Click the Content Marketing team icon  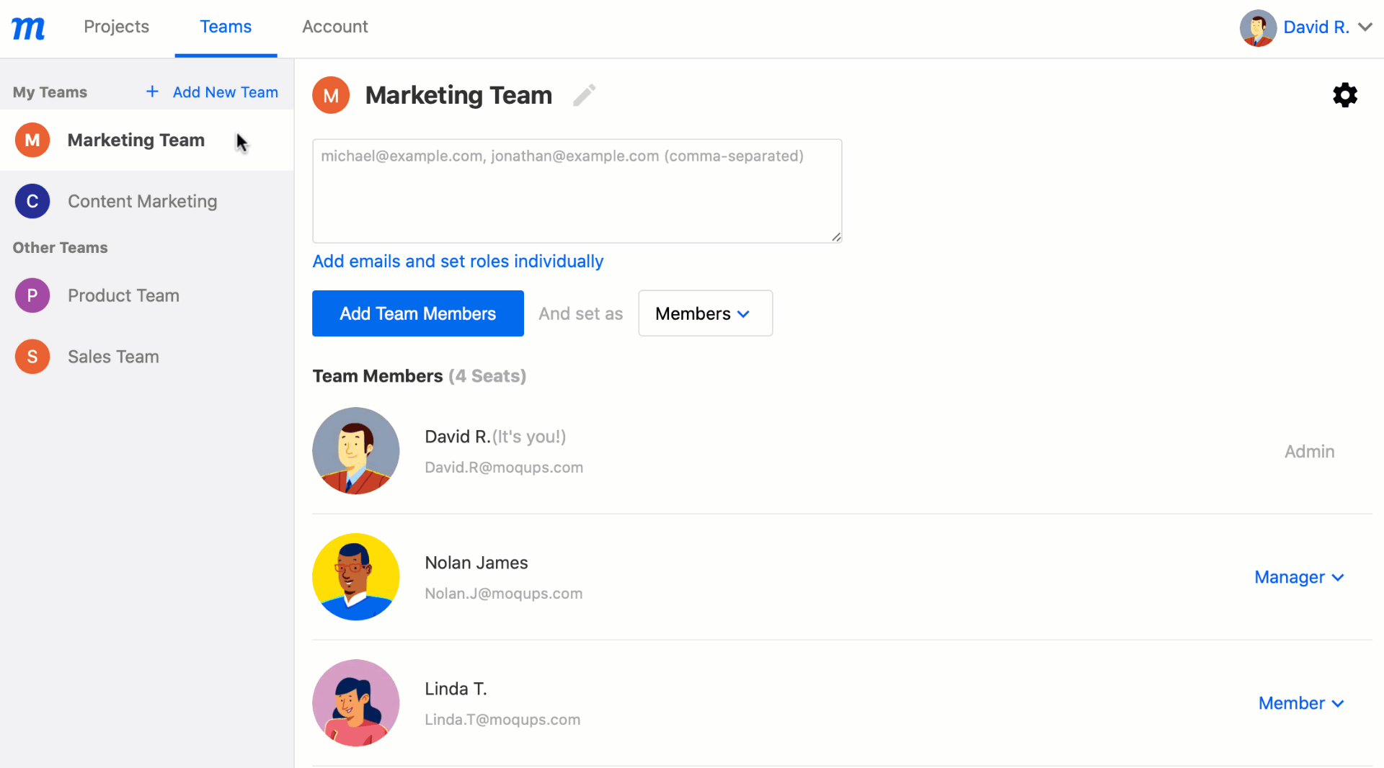32,201
